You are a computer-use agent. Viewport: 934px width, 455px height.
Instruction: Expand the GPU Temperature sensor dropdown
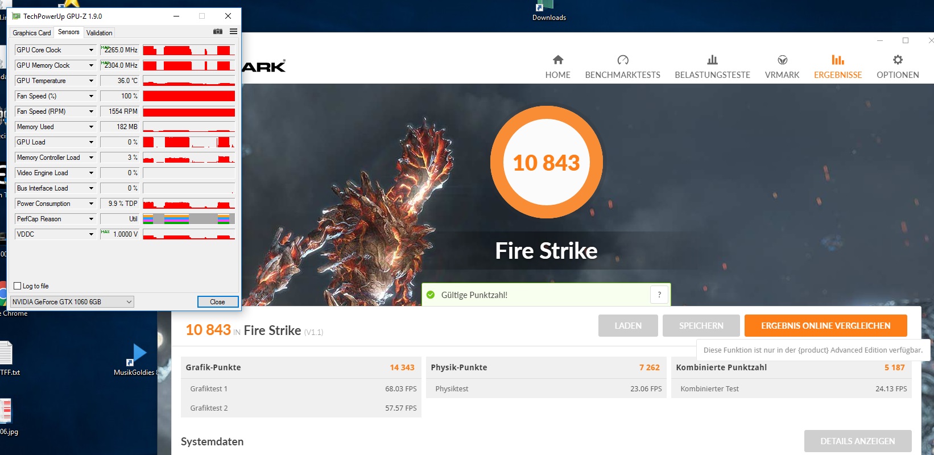pos(91,81)
